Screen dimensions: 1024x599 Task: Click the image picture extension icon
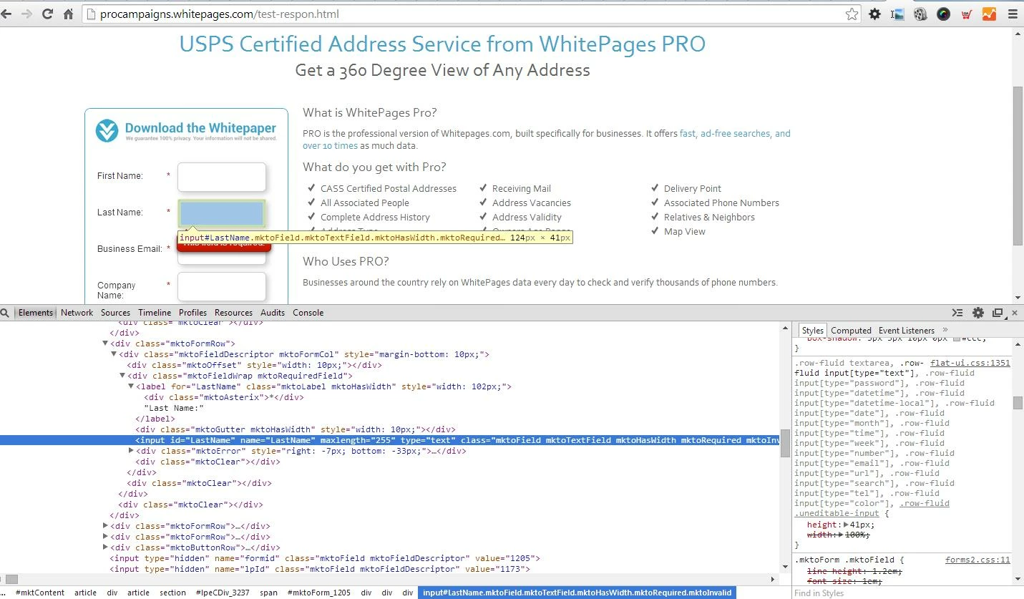(x=897, y=14)
